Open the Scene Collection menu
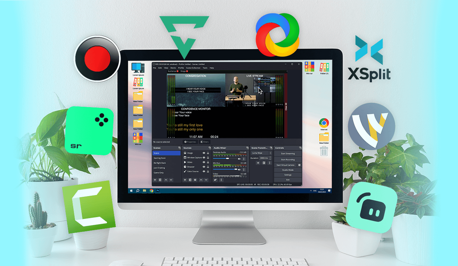 point(193,68)
